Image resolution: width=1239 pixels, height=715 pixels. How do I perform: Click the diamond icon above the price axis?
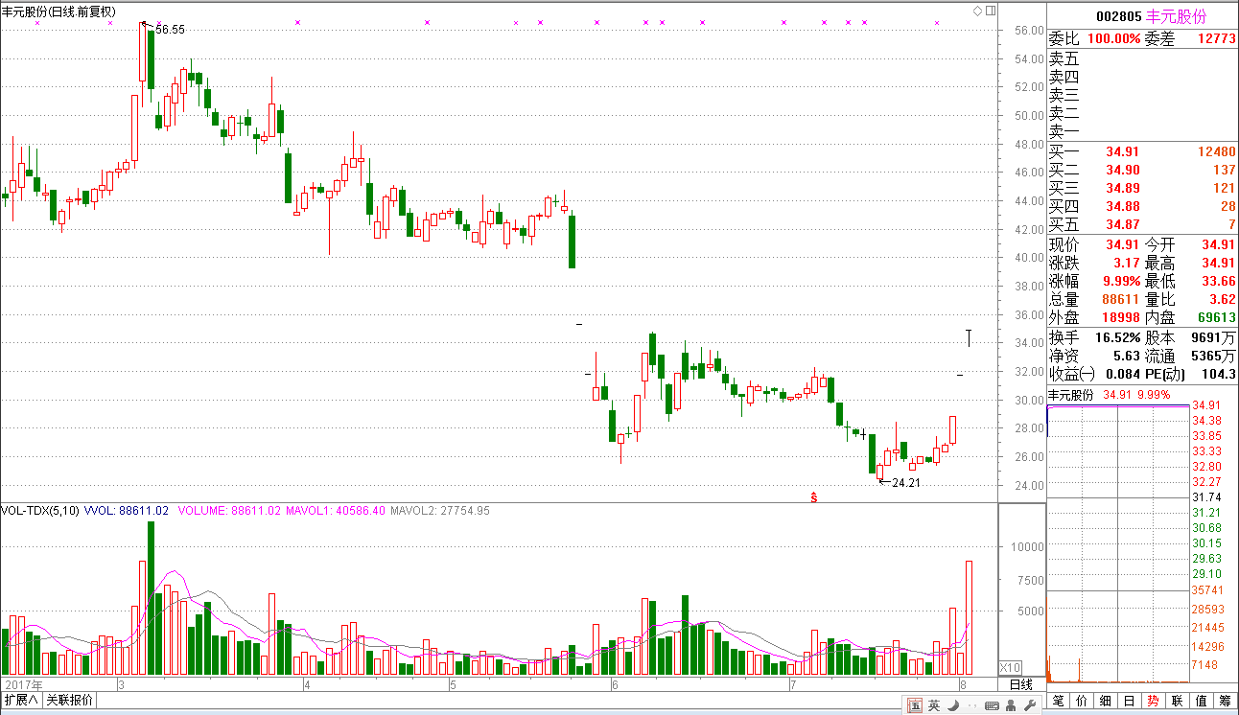[977, 11]
